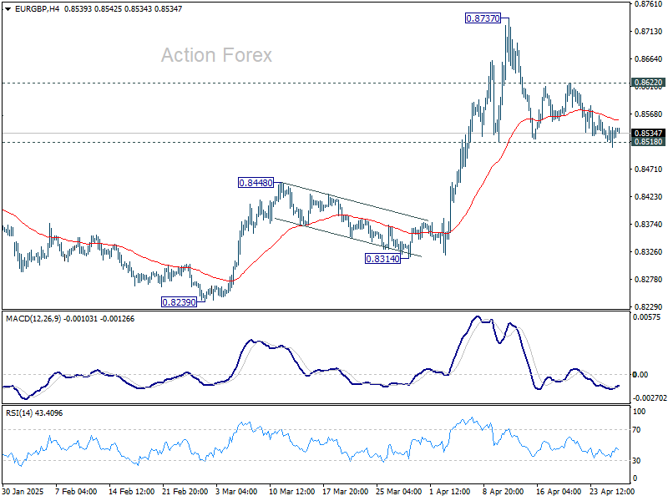Select the 0.87370 high price label
Viewport: 668px width, 501px height.
[x=483, y=18]
